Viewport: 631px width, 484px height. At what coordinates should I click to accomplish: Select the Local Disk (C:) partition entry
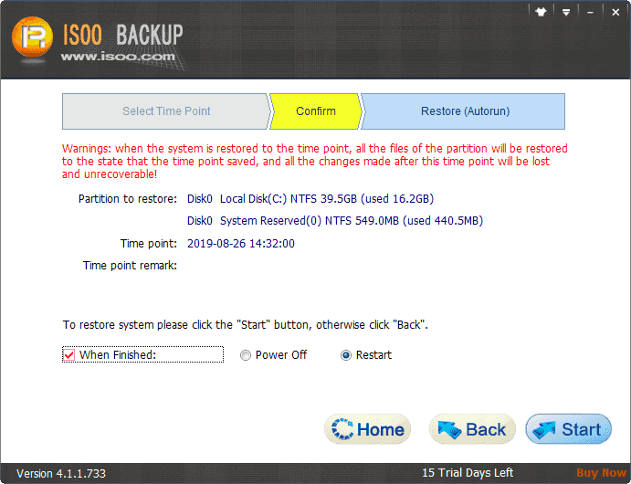point(326,198)
